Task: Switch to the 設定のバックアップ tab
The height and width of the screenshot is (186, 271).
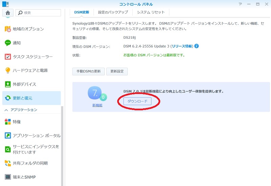Action: 113,12
